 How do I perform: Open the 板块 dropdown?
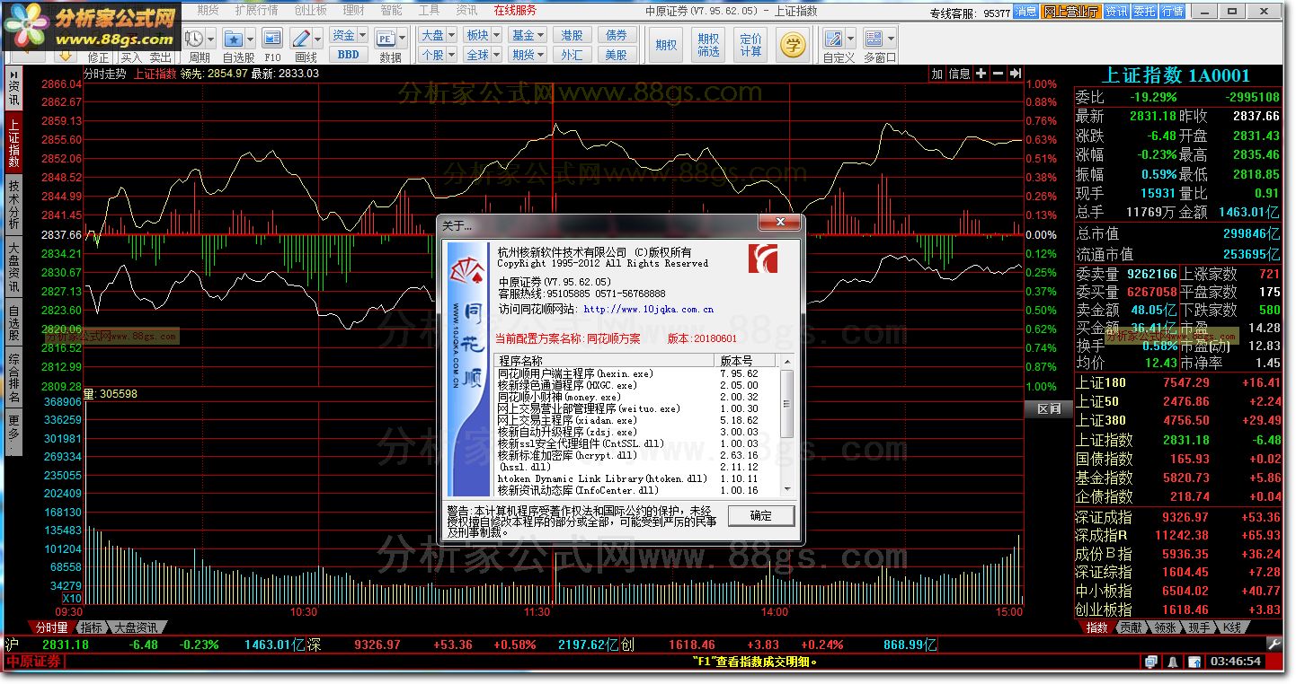coord(483,35)
